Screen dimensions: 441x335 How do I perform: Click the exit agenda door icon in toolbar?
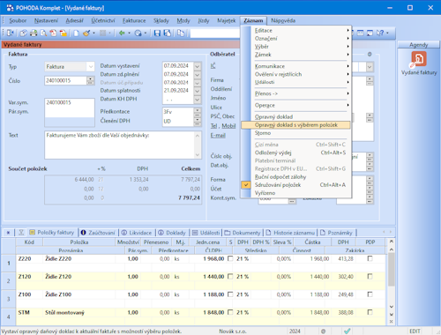[x=11, y=33]
